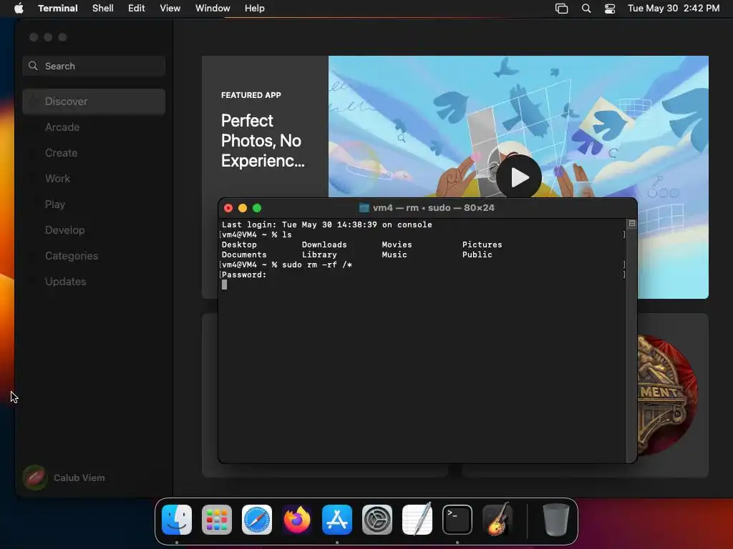Click the App Store search magnifier icon
The width and height of the screenshot is (733, 549).
(x=33, y=66)
